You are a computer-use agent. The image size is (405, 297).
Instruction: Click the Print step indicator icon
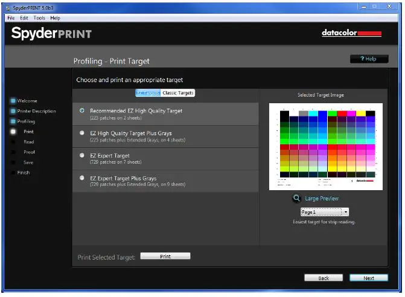[13, 132]
